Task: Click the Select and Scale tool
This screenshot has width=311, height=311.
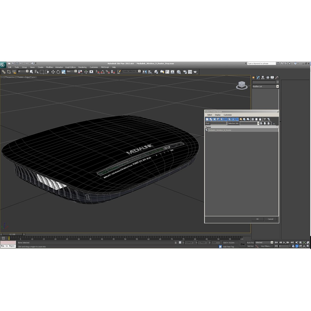Action: (x=63, y=72)
